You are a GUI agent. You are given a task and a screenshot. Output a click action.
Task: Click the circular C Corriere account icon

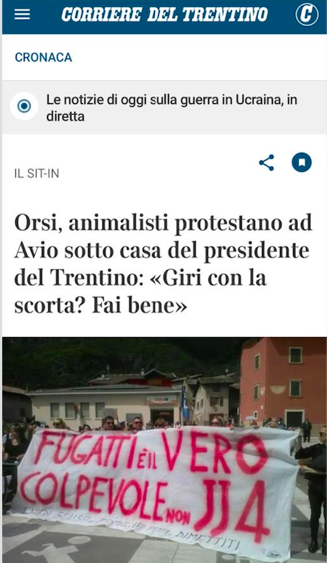click(x=307, y=14)
